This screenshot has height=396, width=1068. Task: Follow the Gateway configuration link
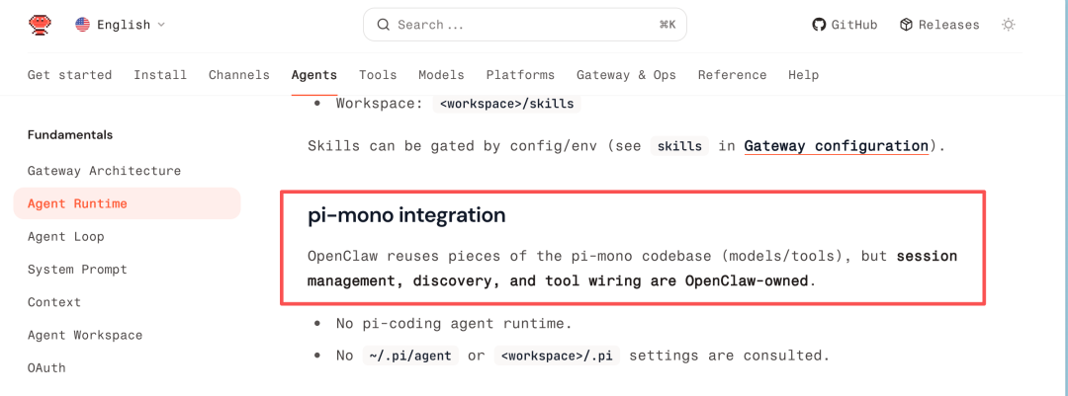pyautogui.click(x=836, y=146)
